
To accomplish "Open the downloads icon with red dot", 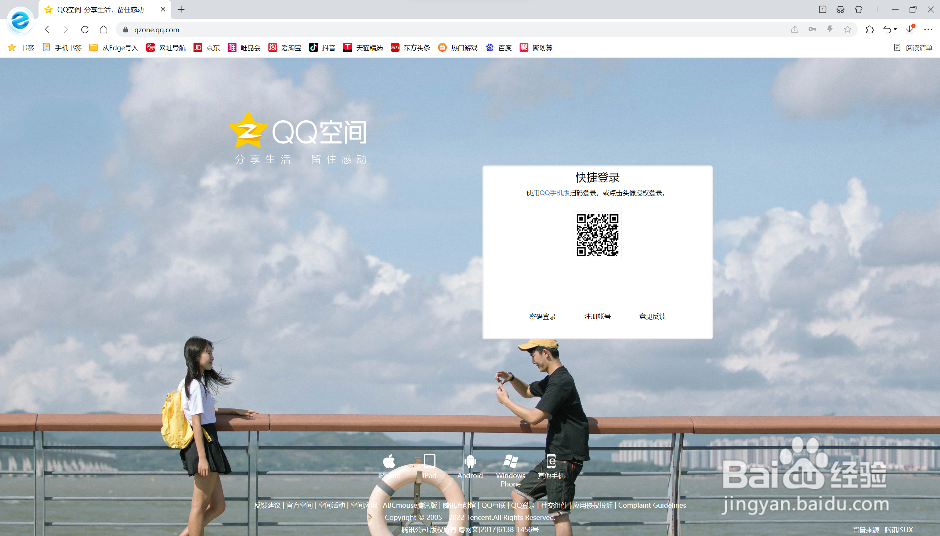I will [x=909, y=29].
